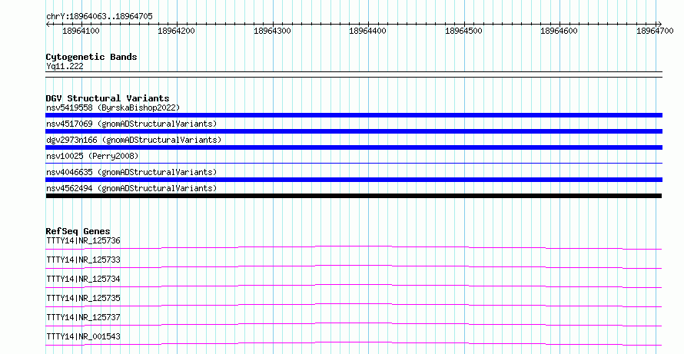Open transcript TTTY14|NR_125734 label
This screenshot has width=684, height=354.
[x=83, y=279]
